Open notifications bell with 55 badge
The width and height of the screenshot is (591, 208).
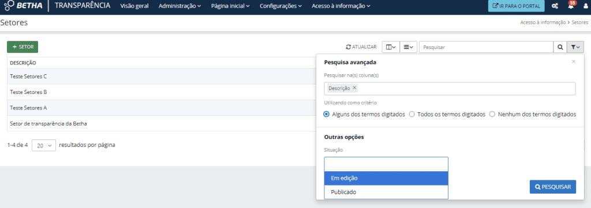571,5
